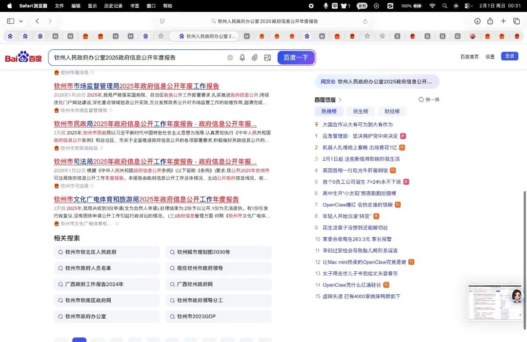The width and height of the screenshot is (527, 342).
Task: Select the 热搜榜 tab
Action: [x=329, y=112]
